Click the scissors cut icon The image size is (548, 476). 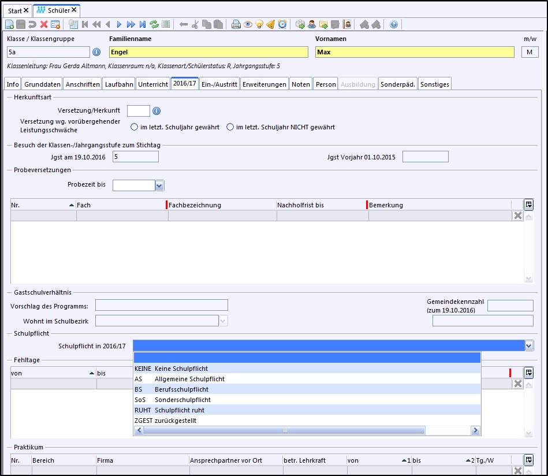tap(195, 24)
